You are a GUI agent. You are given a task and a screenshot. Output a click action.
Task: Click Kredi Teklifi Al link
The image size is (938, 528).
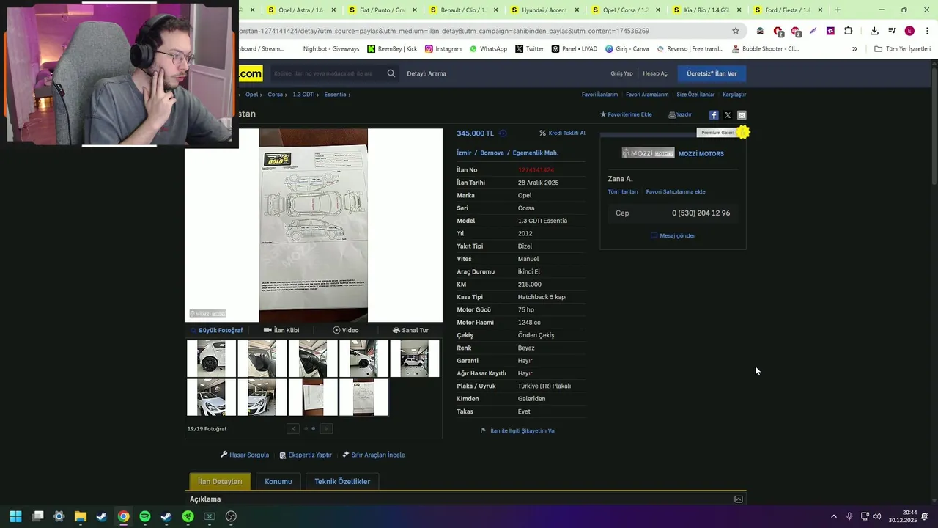(562, 133)
